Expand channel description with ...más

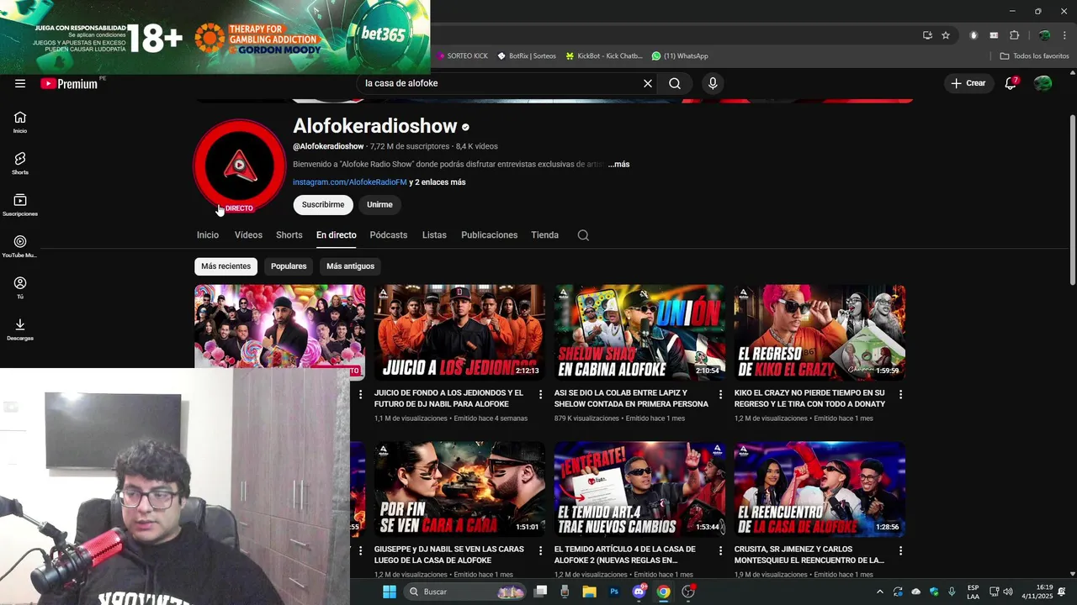(x=618, y=165)
